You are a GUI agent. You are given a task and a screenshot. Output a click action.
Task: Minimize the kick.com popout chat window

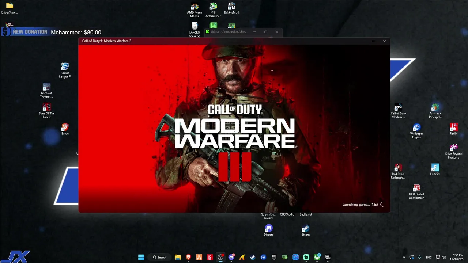254,32
